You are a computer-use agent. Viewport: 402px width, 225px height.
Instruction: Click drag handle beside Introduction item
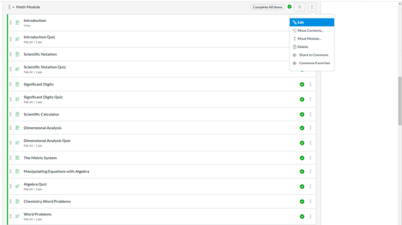(x=11, y=22)
